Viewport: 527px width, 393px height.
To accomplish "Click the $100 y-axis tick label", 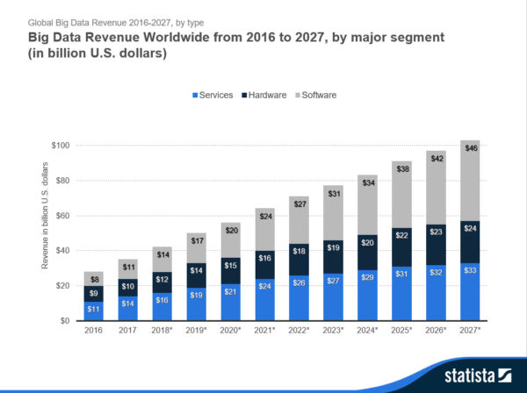I will coord(60,146).
